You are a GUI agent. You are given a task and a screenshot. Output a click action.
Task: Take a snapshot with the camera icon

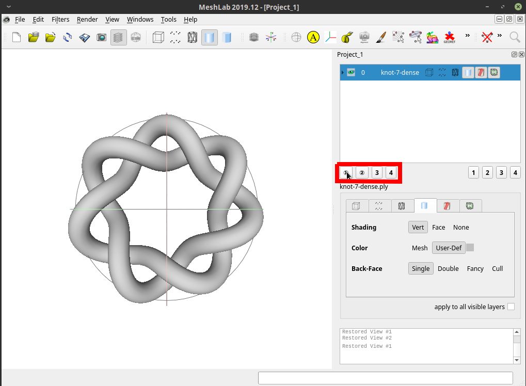(x=101, y=37)
